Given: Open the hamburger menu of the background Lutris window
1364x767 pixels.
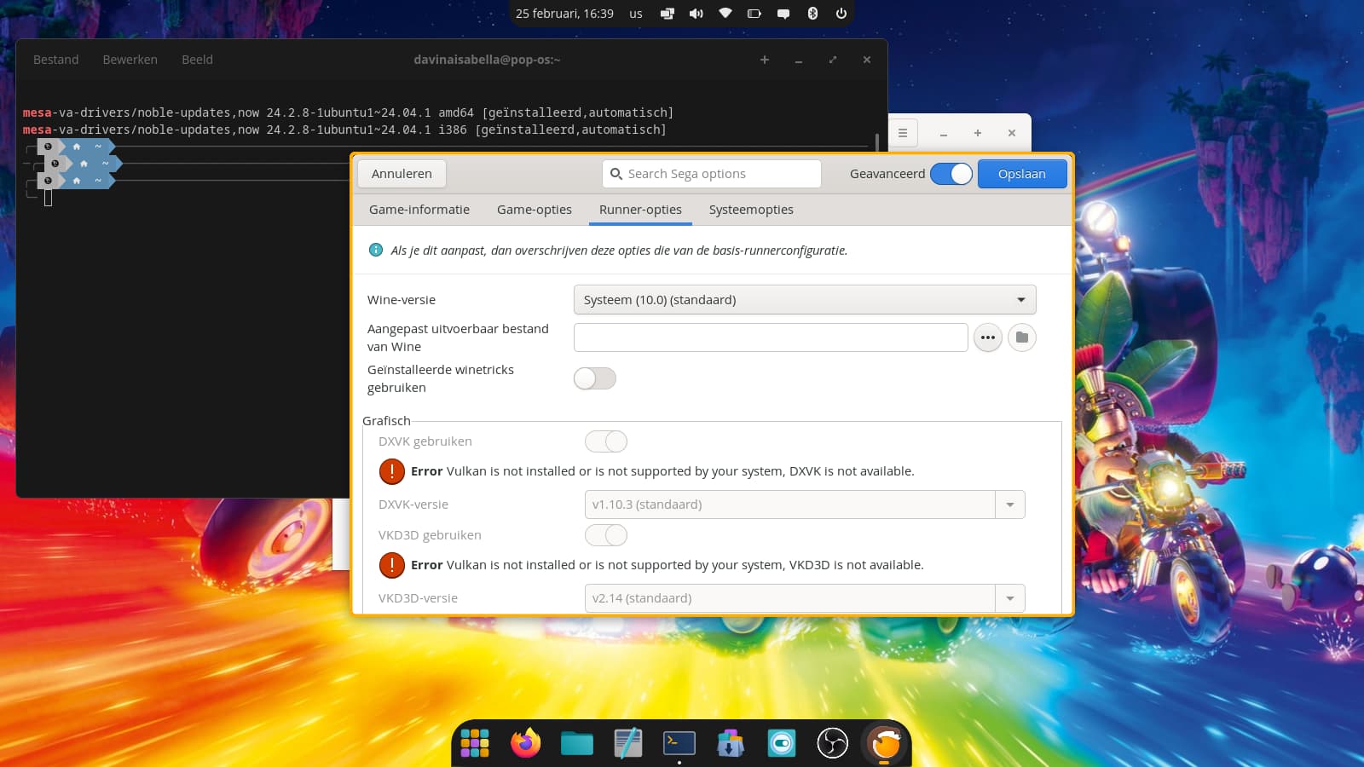Looking at the screenshot, I should coord(903,133).
